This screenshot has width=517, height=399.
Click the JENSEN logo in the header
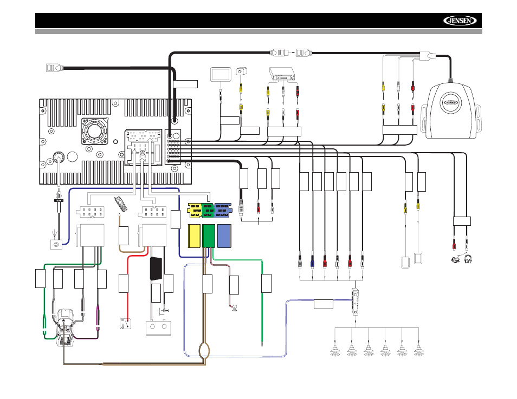click(460, 21)
